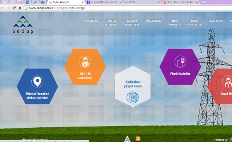This screenshot has width=232, height=142.
Task: Switch to the Google Analytics tab
Action: pyautogui.click(x=181, y=2)
